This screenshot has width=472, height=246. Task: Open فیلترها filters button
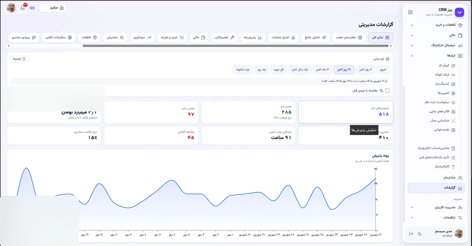pos(19,59)
